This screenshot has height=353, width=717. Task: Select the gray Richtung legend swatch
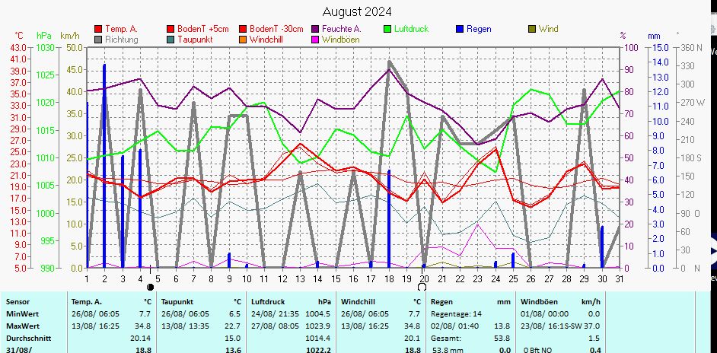(x=98, y=40)
